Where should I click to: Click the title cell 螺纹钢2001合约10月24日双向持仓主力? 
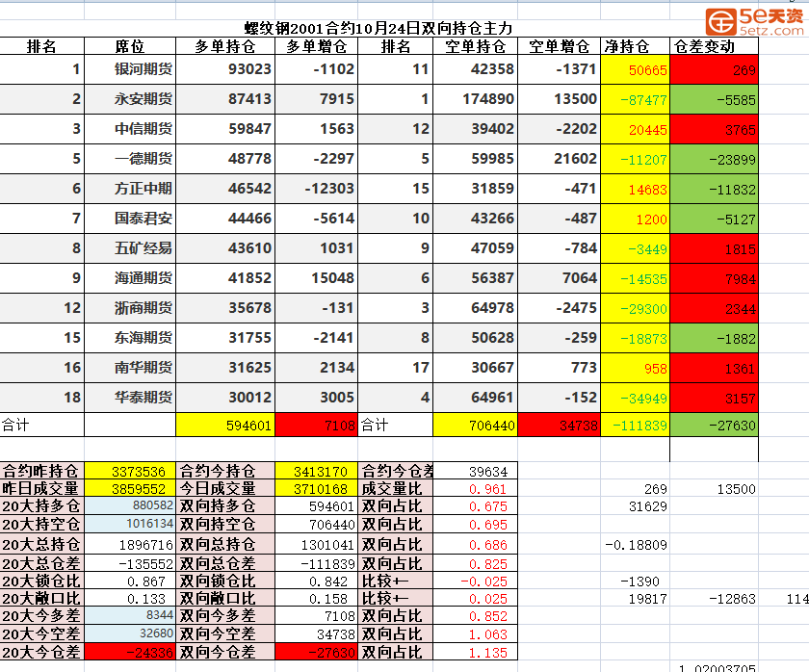(378, 28)
